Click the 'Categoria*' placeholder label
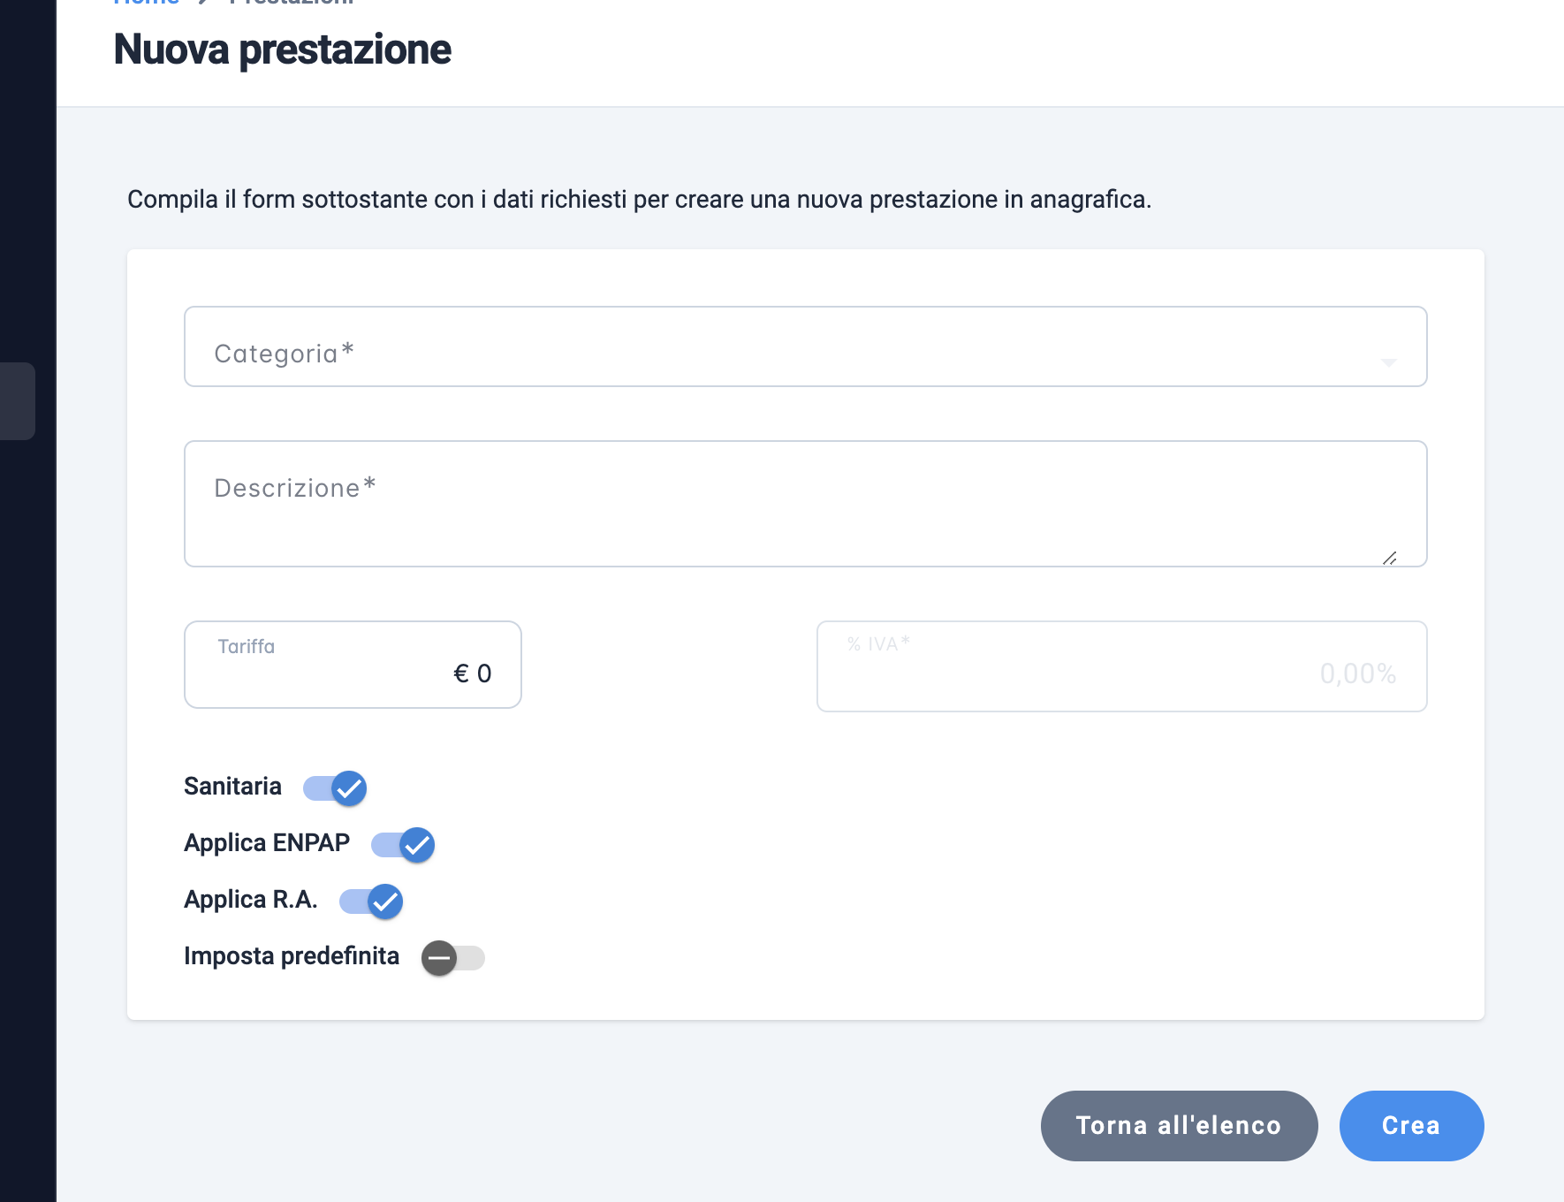 [x=285, y=354]
